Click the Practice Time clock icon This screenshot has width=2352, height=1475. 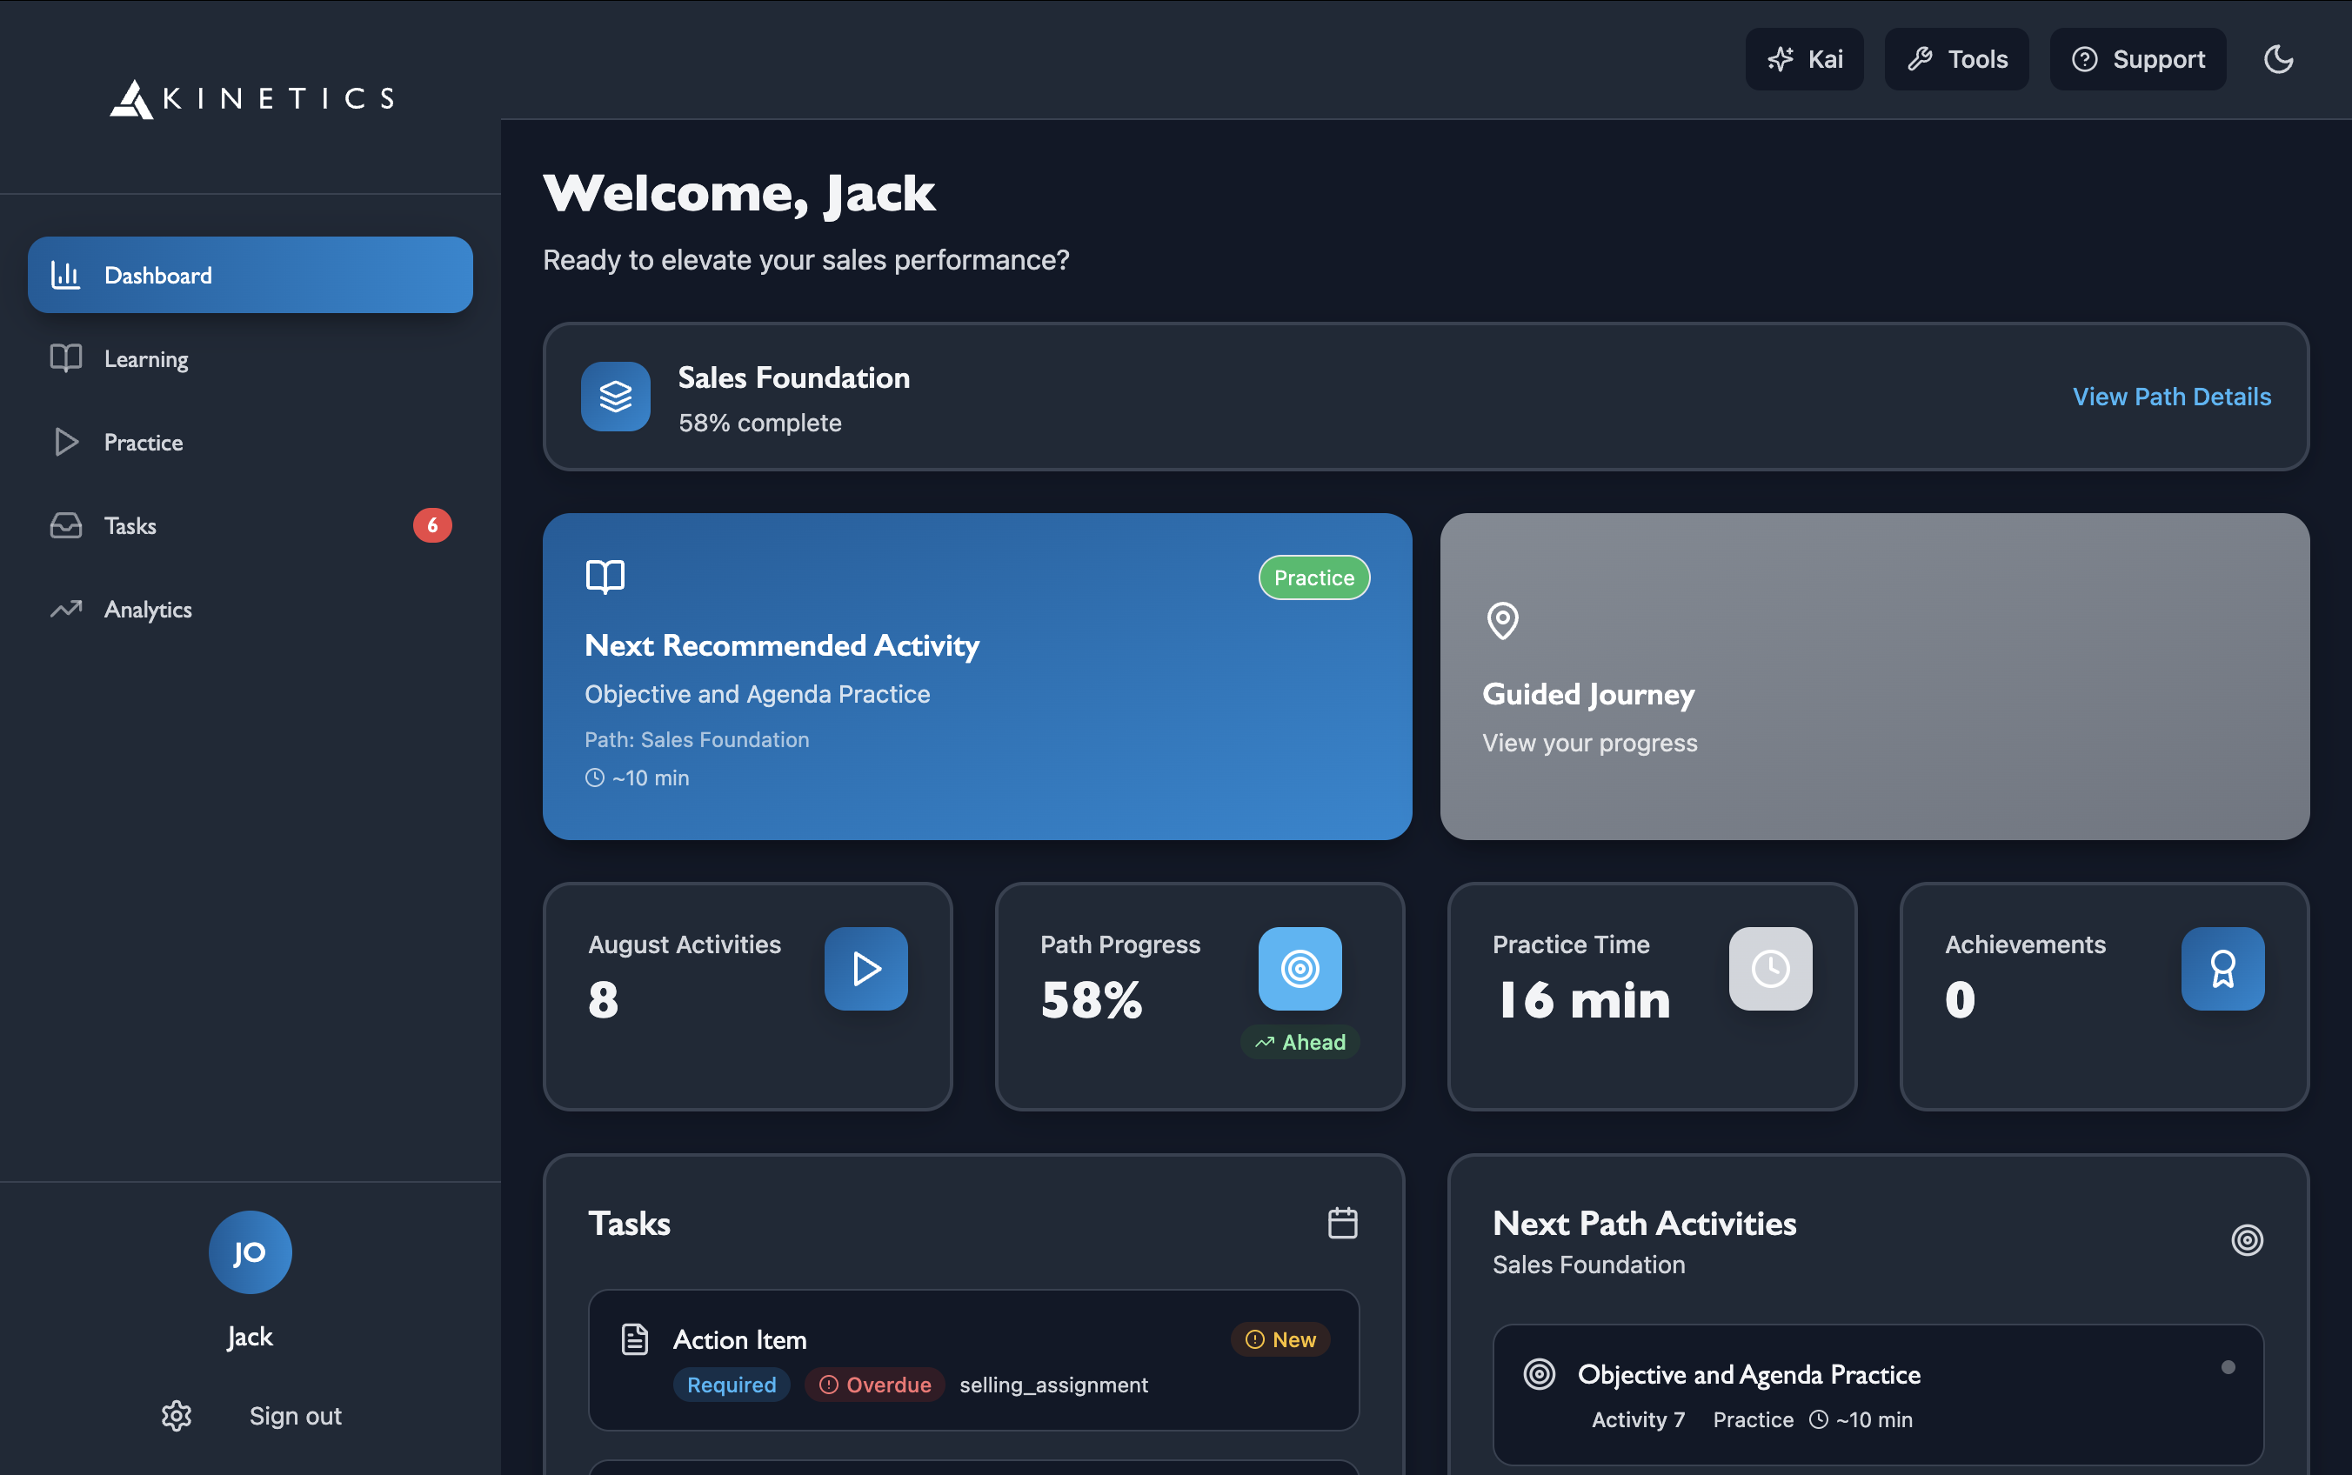click(1771, 969)
